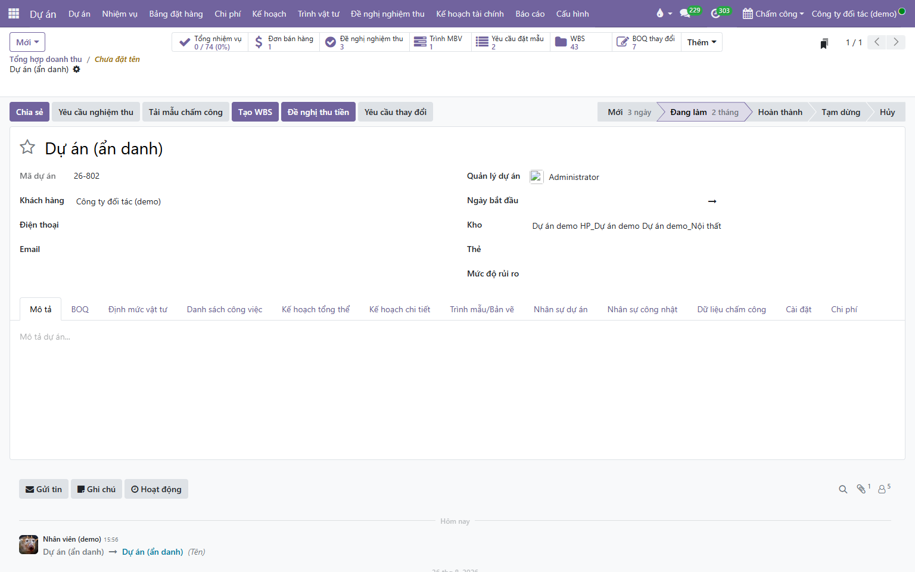Viewport: 915px width, 572px height.
Task: Open the Báo cáo menu
Action: coord(530,14)
